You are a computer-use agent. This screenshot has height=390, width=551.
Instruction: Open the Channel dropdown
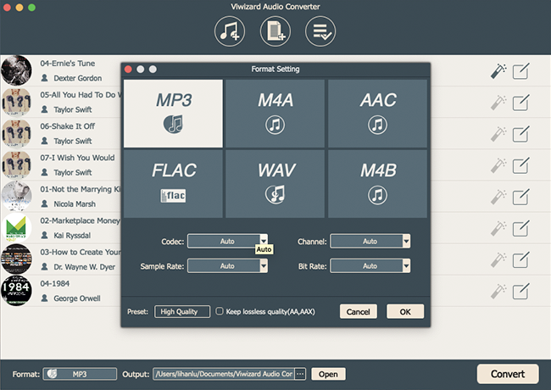click(370, 242)
